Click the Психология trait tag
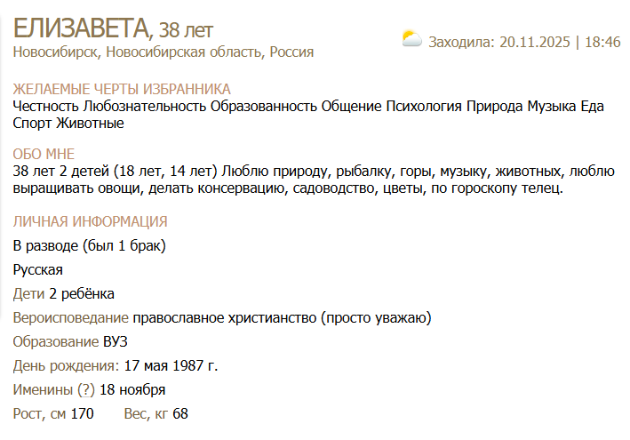The image size is (630, 440). 424,107
